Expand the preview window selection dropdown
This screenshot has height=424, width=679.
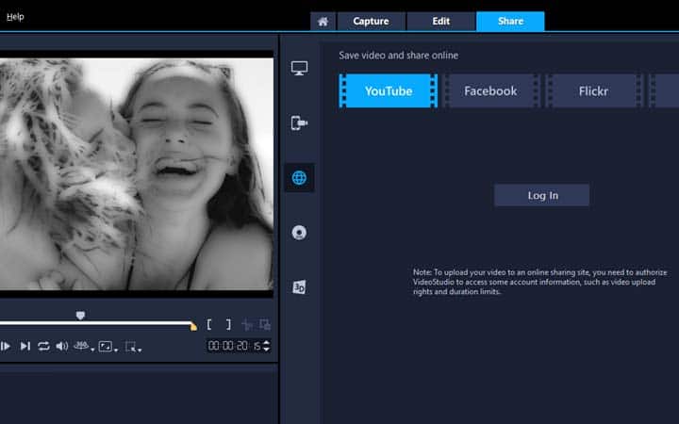click(x=133, y=347)
